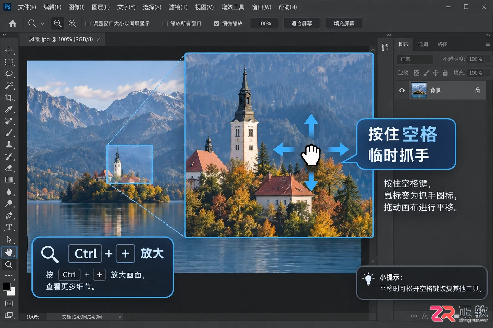This screenshot has height=328, width=493.
Task: Open the 正常 blend mode dropdown
Action: pos(415,59)
